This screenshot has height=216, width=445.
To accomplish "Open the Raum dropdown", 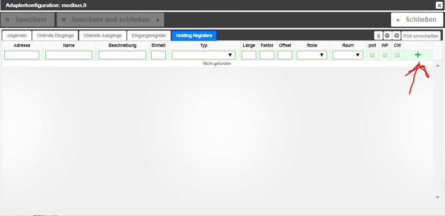I will pos(348,55).
